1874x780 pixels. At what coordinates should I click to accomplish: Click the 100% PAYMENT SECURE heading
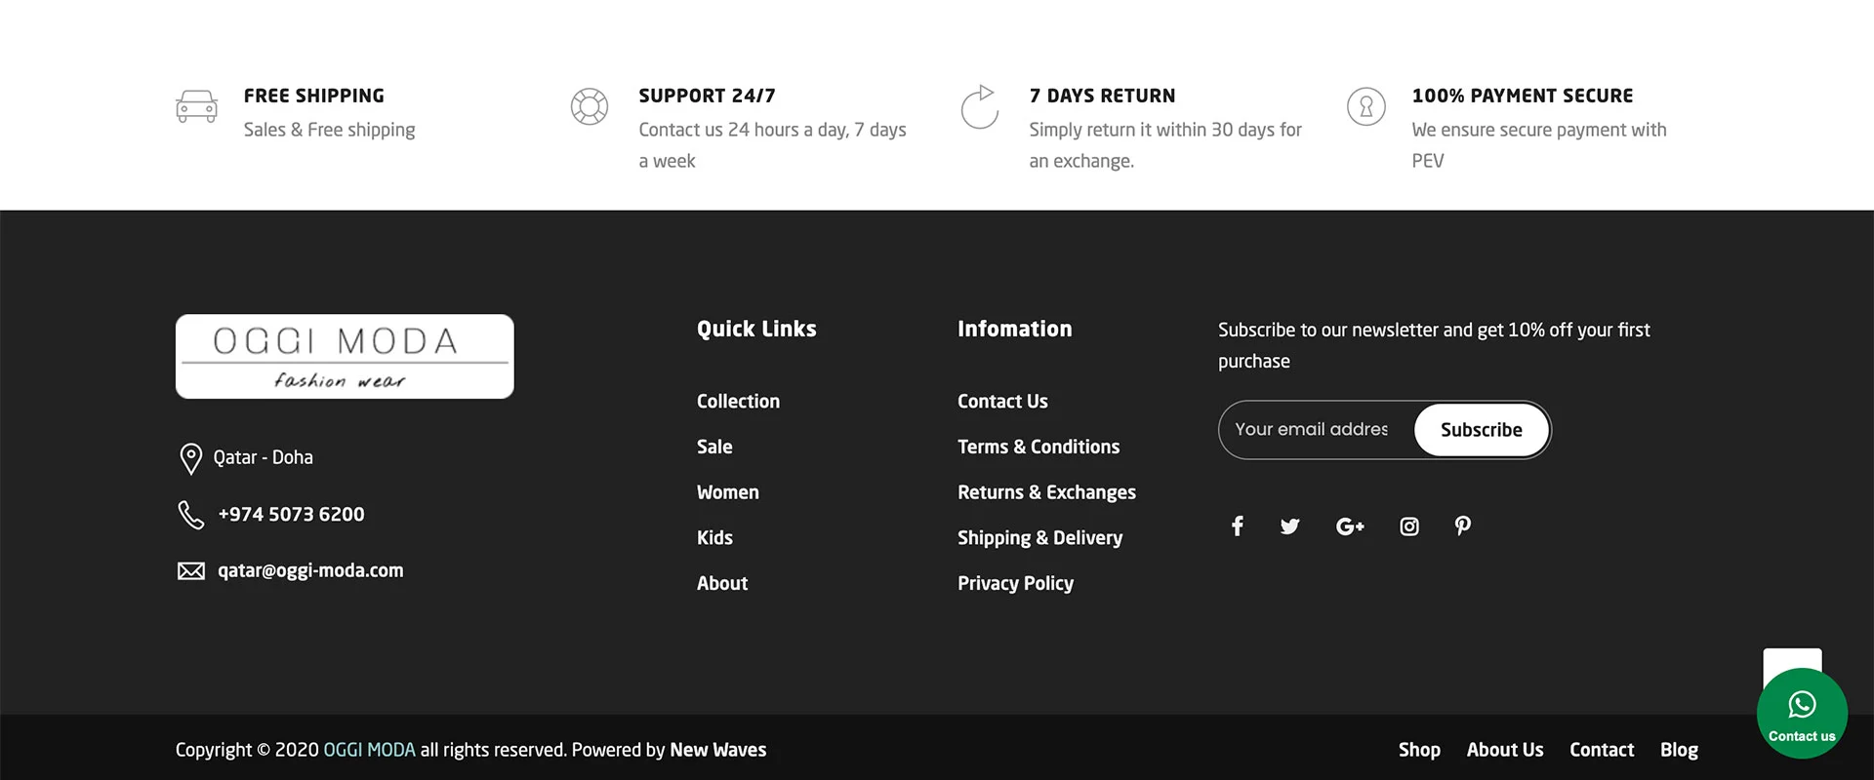point(1523,96)
